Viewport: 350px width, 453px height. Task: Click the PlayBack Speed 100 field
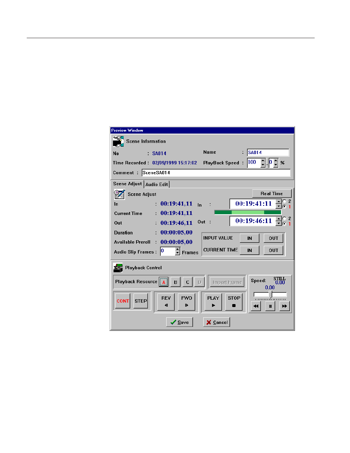pos(254,163)
